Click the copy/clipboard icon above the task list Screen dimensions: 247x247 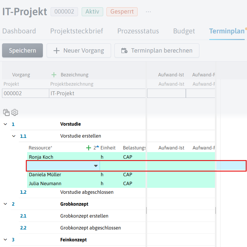pyautogui.click(x=6, y=112)
